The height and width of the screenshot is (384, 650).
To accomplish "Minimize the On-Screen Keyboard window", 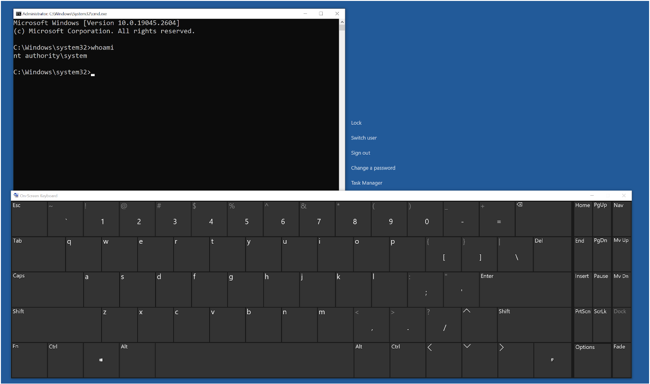I will (x=592, y=196).
